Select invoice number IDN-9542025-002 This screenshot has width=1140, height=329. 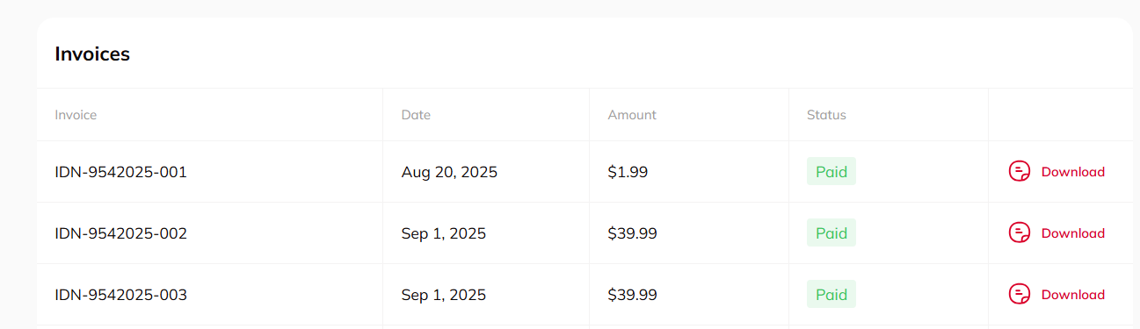coord(120,233)
